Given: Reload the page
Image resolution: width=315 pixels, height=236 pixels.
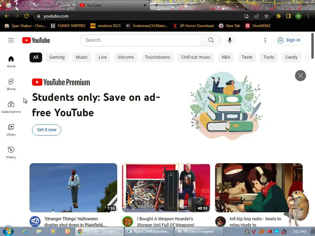Looking at the screenshot, I should [x=26, y=16].
